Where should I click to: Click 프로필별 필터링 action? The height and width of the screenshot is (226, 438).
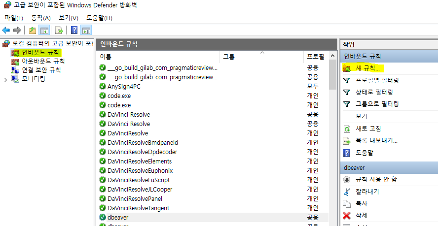(377, 80)
